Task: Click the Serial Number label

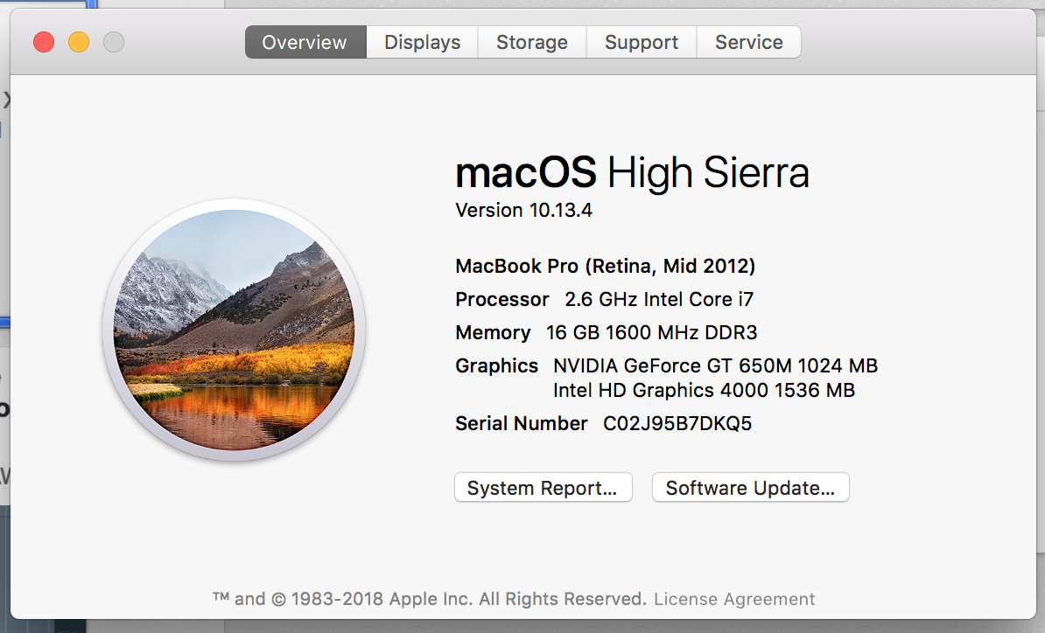Action: (x=521, y=423)
